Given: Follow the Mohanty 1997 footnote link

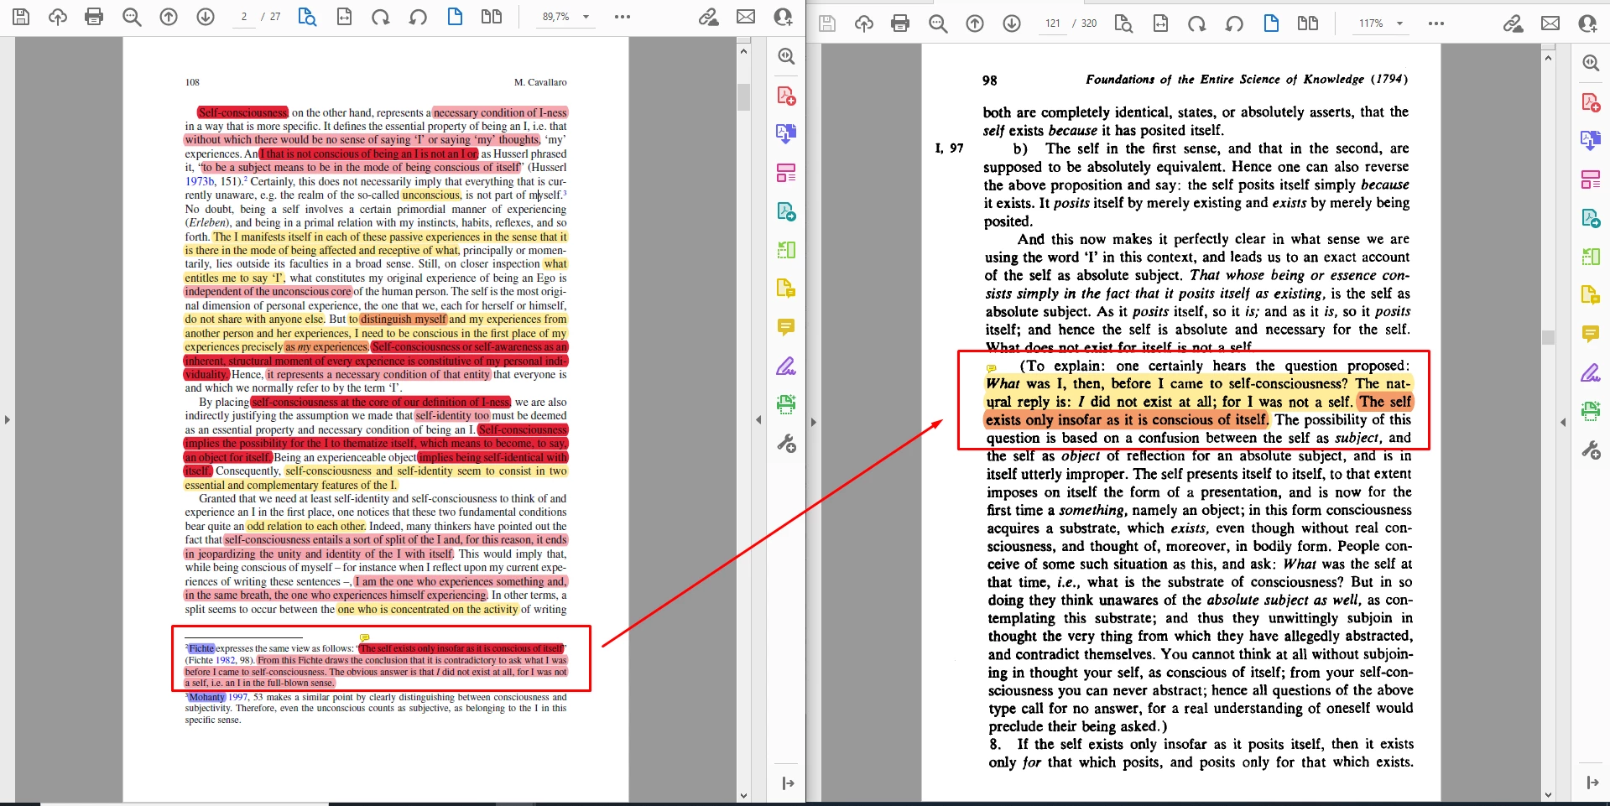Looking at the screenshot, I should (x=238, y=697).
